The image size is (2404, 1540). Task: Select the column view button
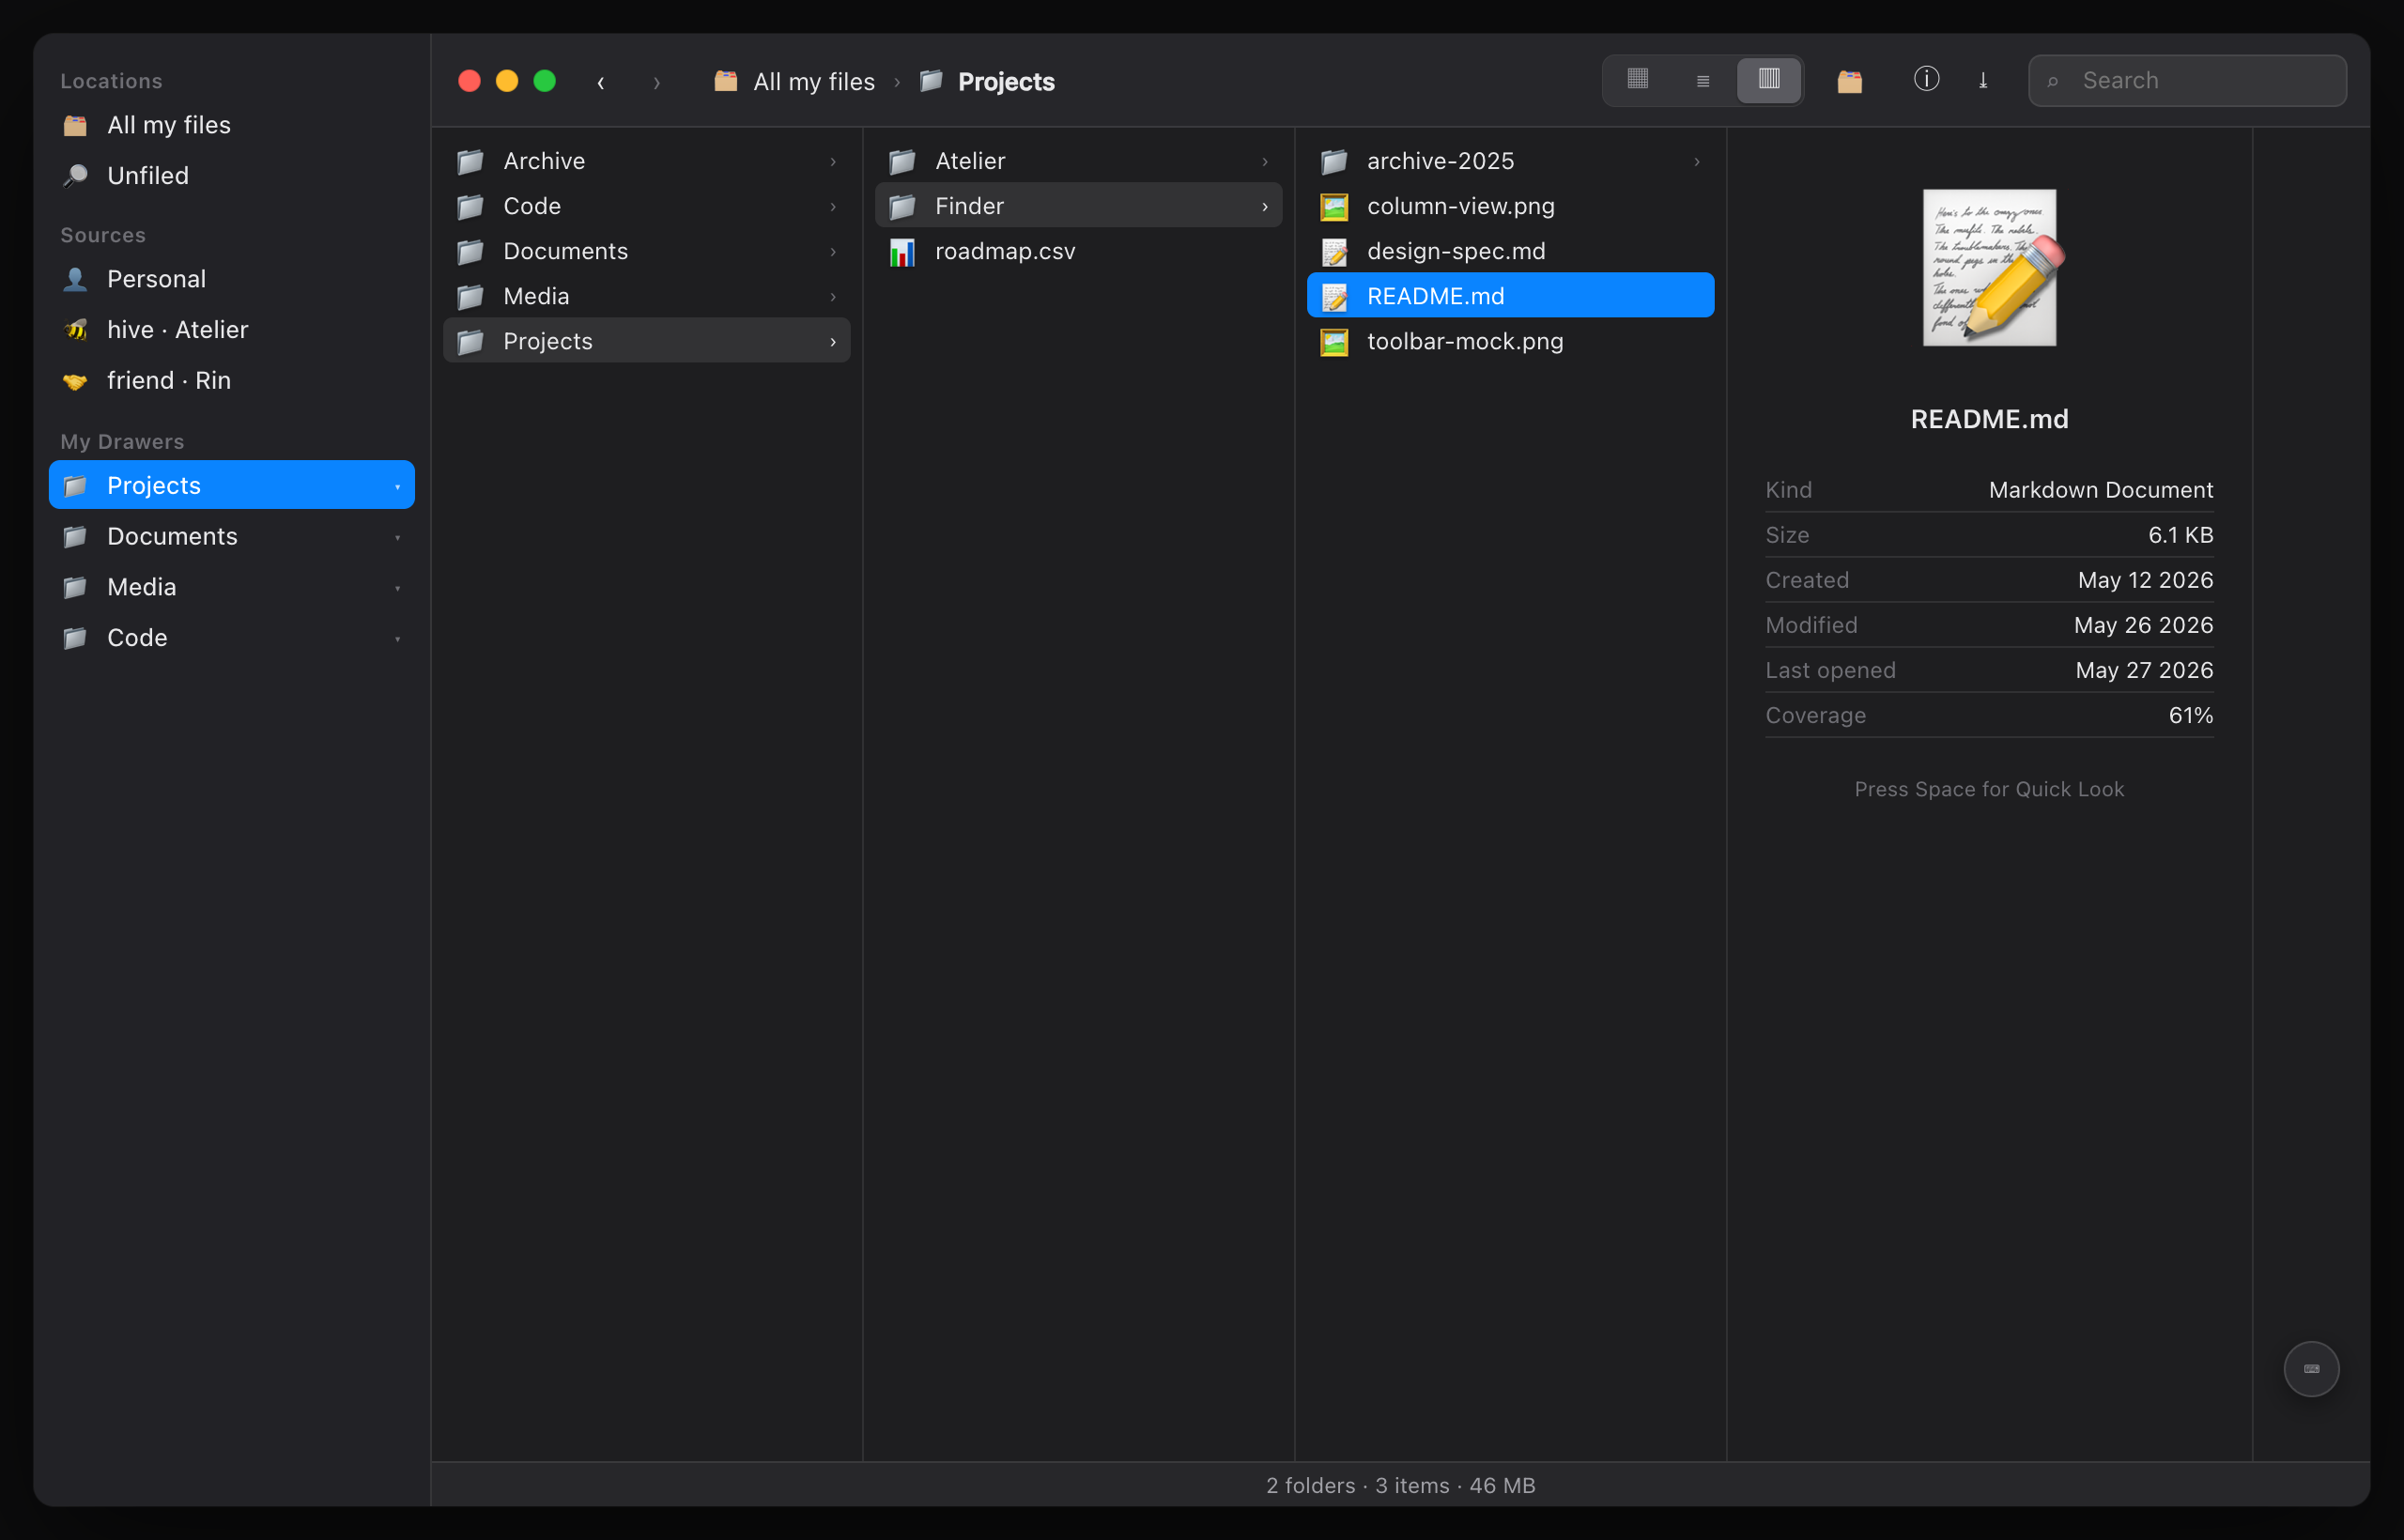(x=1769, y=80)
